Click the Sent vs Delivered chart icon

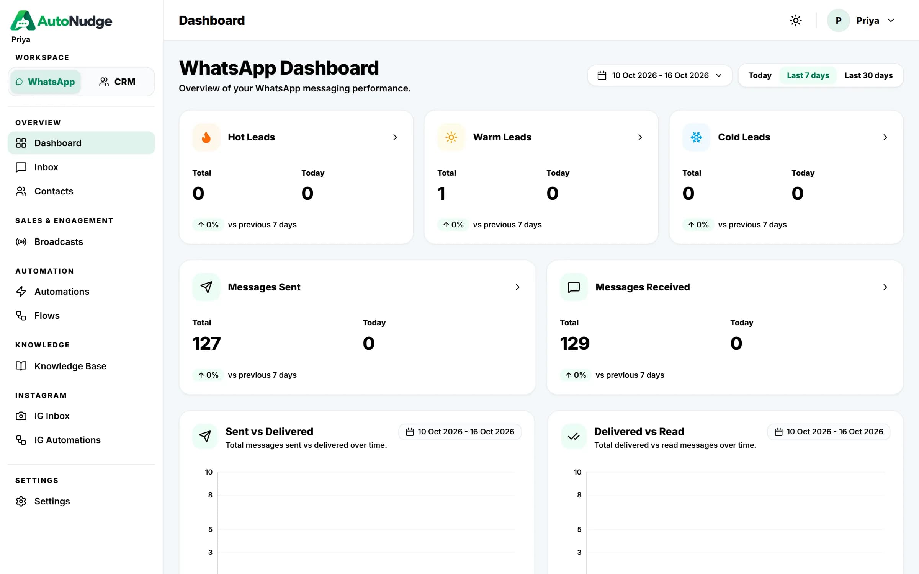tap(205, 436)
